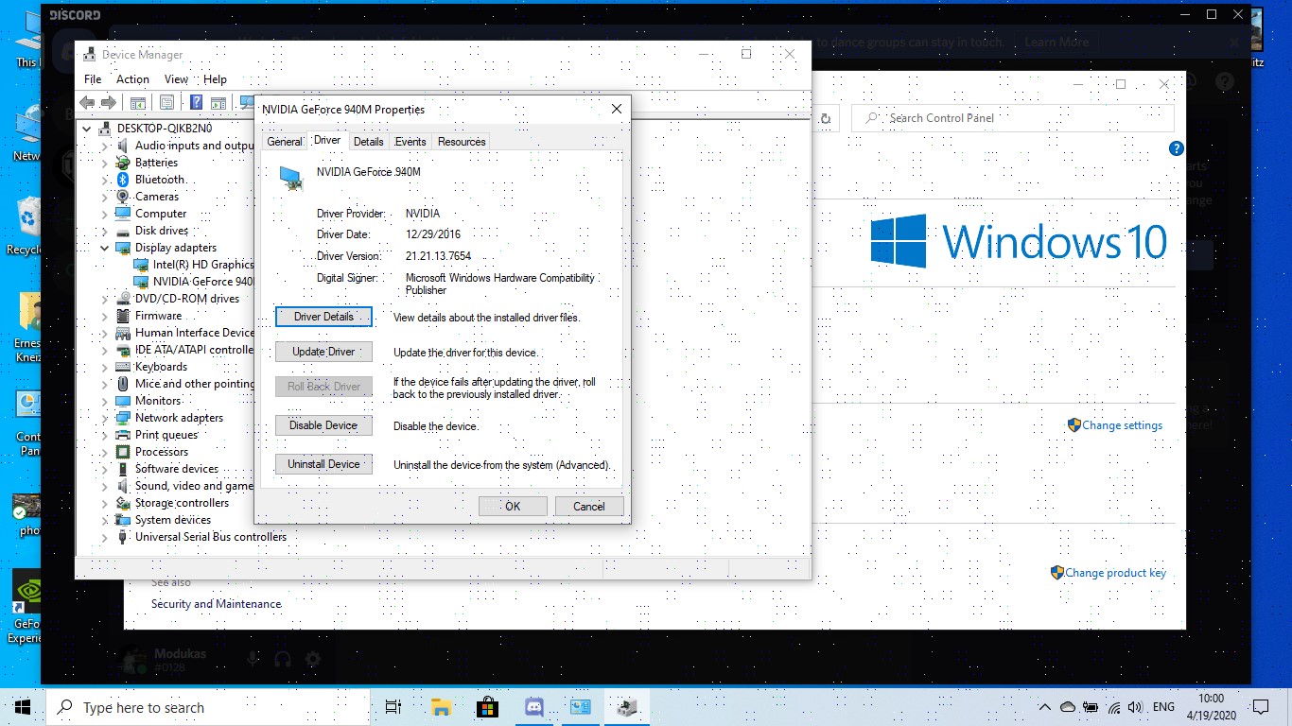Open the notification center icon
This screenshot has width=1292, height=726.
1260,707
